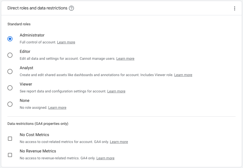Visit Learn more link for Viewer role
The image size is (243, 168).
coord(116,91)
